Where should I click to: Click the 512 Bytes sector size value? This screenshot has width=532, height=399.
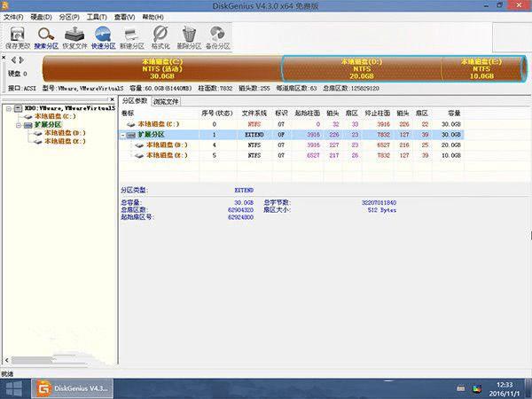381,210
